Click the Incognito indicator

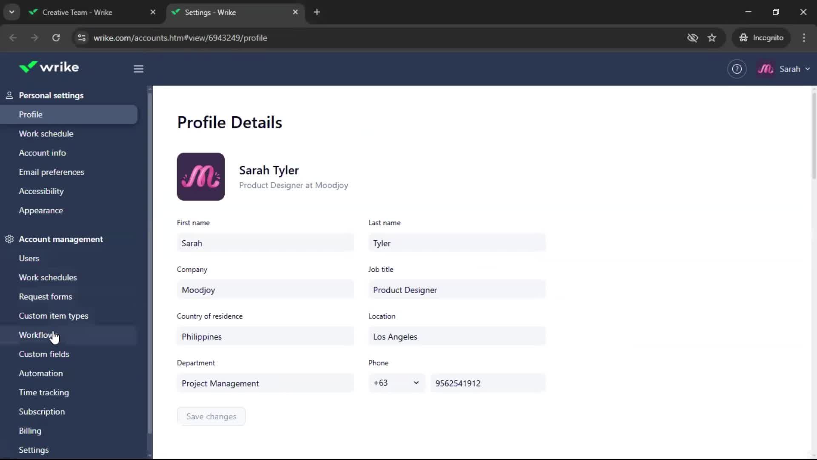(x=761, y=38)
